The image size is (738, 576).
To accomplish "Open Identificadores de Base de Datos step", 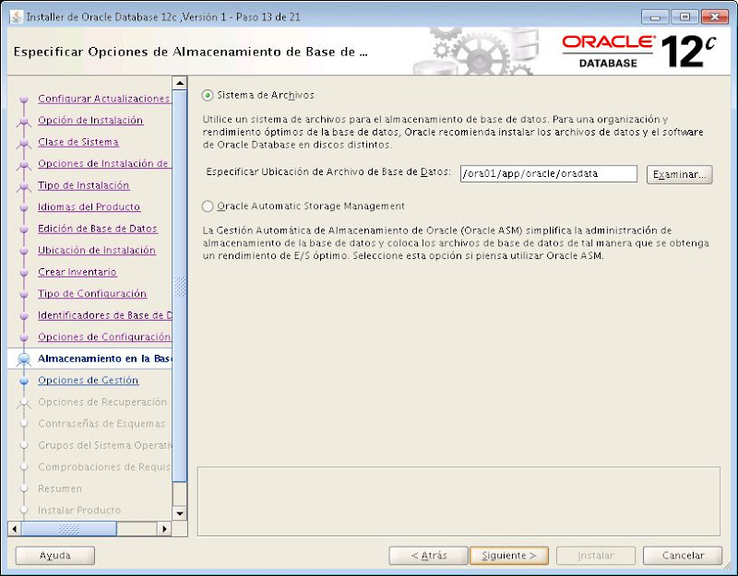I will [104, 315].
